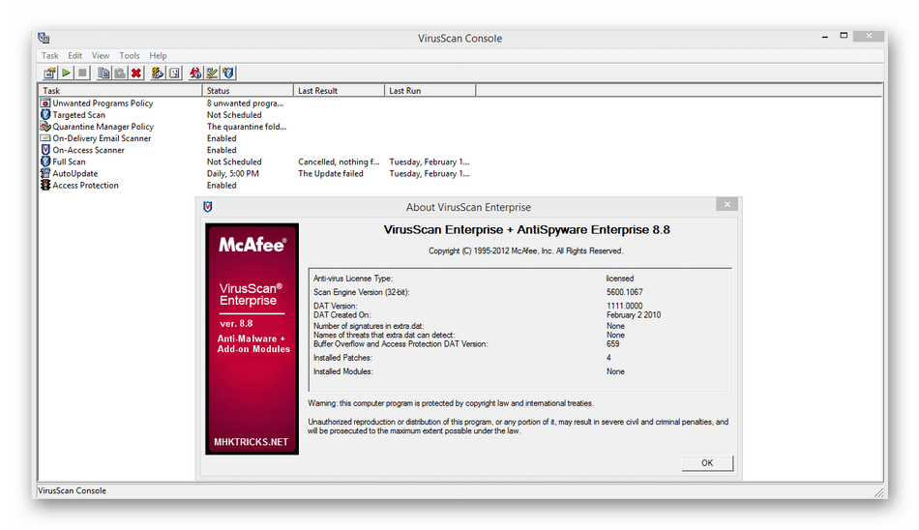Viewport: 919px width, 530px height.
Task: Open the Tools menu
Action: tap(130, 56)
